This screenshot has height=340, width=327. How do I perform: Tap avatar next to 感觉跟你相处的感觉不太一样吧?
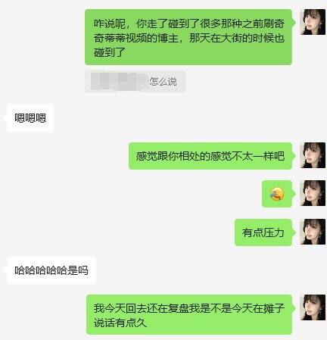point(313,155)
